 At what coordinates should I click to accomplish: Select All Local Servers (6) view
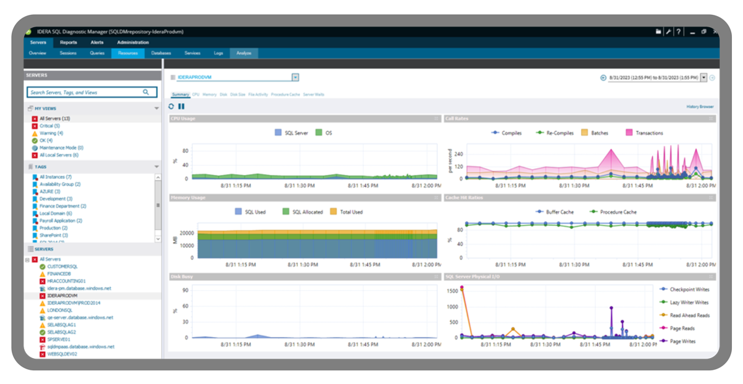click(59, 155)
